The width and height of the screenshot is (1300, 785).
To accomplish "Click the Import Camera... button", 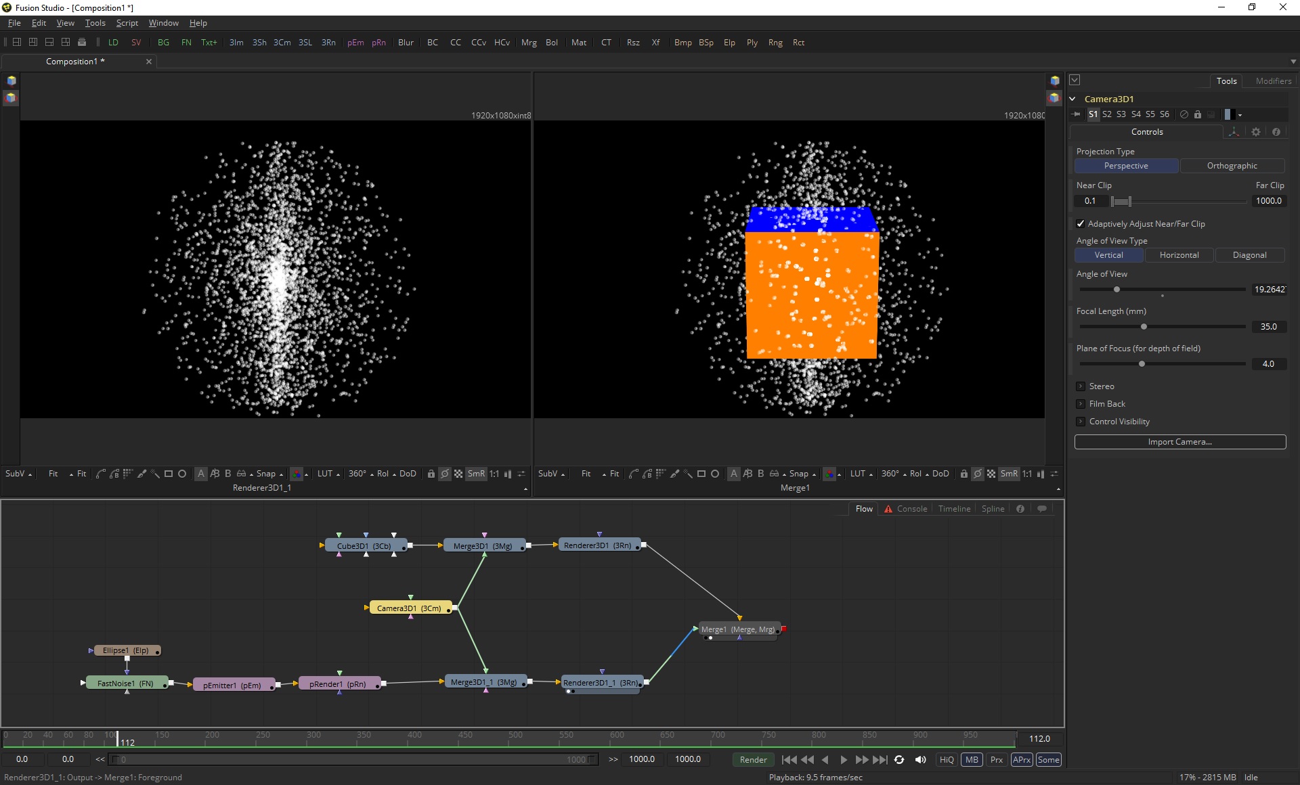I will click(x=1180, y=442).
